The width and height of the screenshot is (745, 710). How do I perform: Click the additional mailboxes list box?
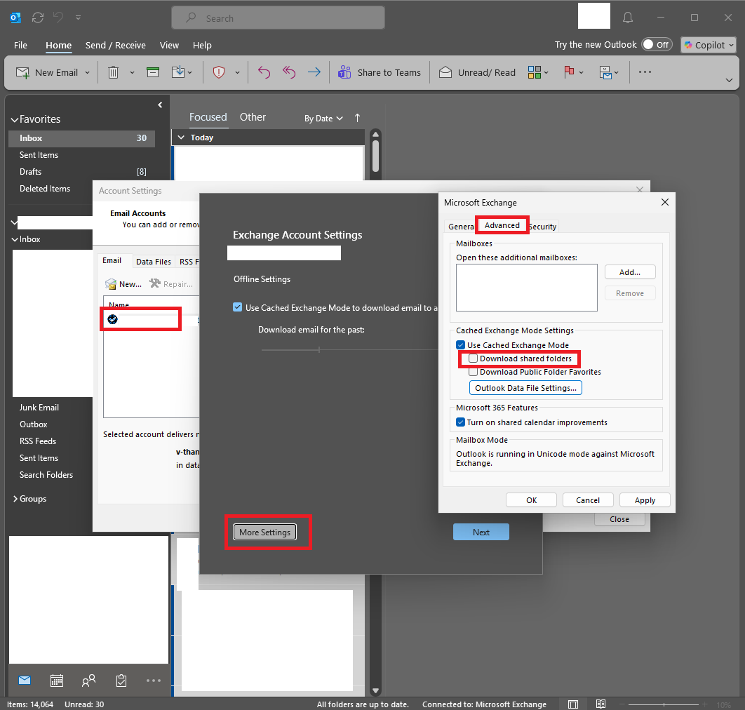pyautogui.click(x=526, y=288)
